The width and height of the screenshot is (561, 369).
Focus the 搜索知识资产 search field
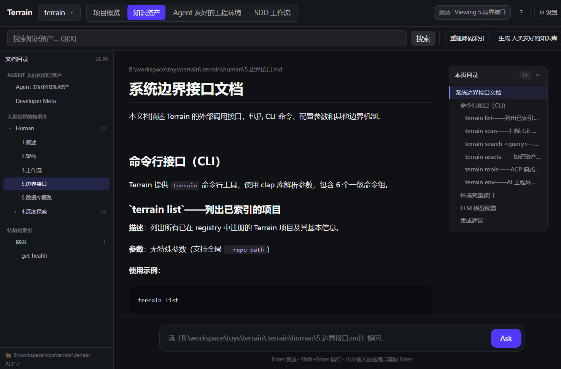pos(207,38)
